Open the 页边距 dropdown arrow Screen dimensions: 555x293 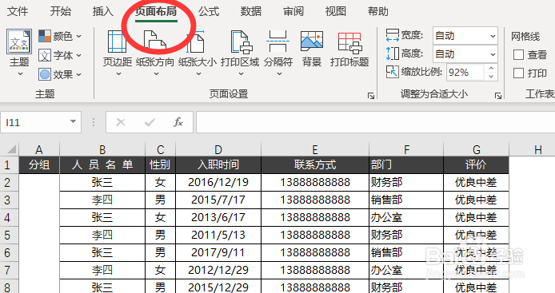click(x=118, y=74)
